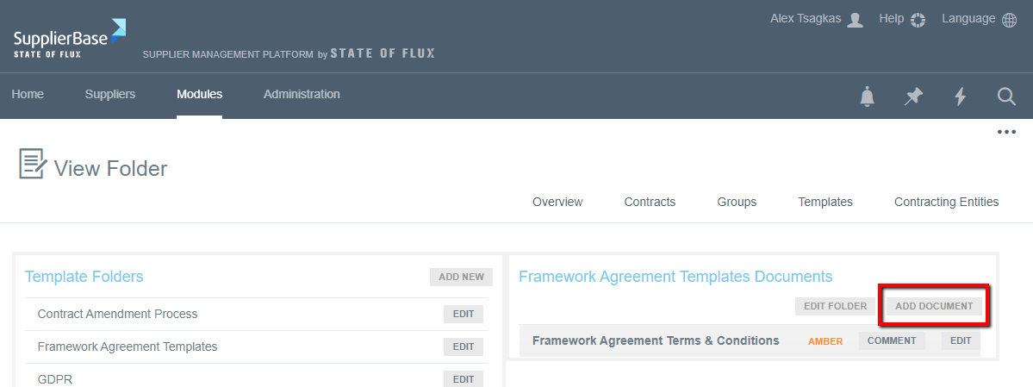Image resolution: width=1033 pixels, height=387 pixels.
Task: Open the Framework Agreement Templates folder
Action: [128, 346]
